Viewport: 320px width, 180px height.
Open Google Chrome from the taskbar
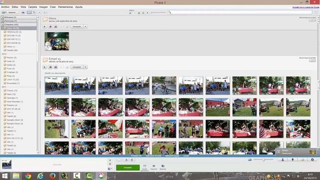coord(28,176)
